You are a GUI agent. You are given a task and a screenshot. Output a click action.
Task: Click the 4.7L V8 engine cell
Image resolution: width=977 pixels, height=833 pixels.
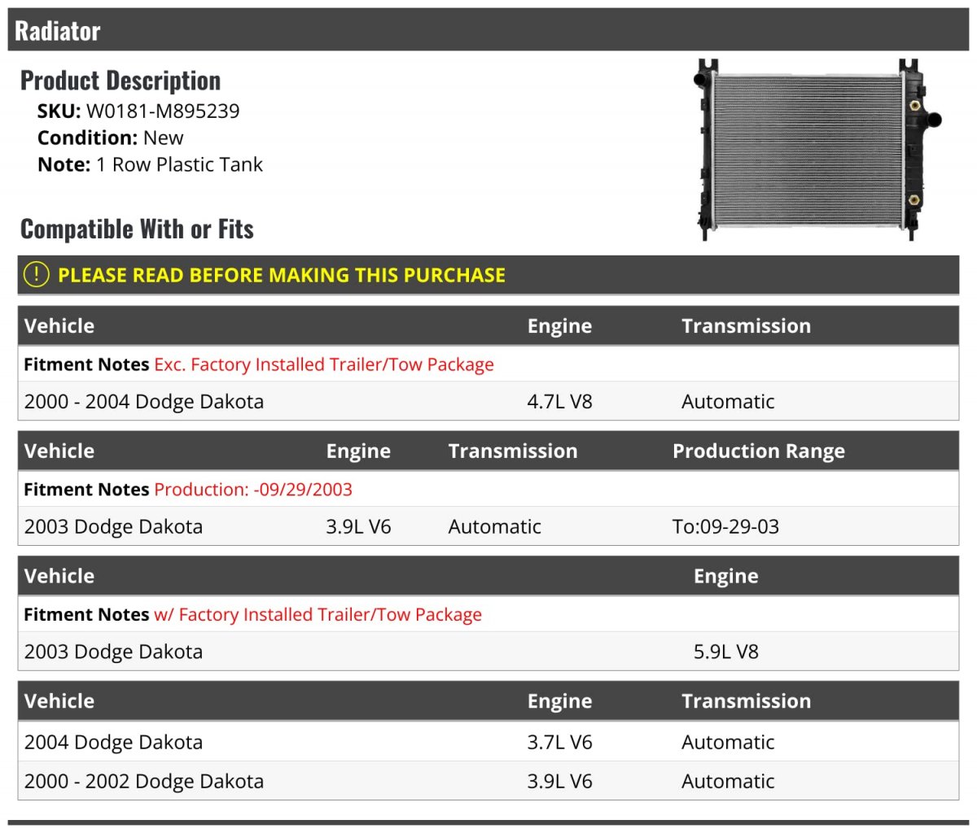[559, 402]
